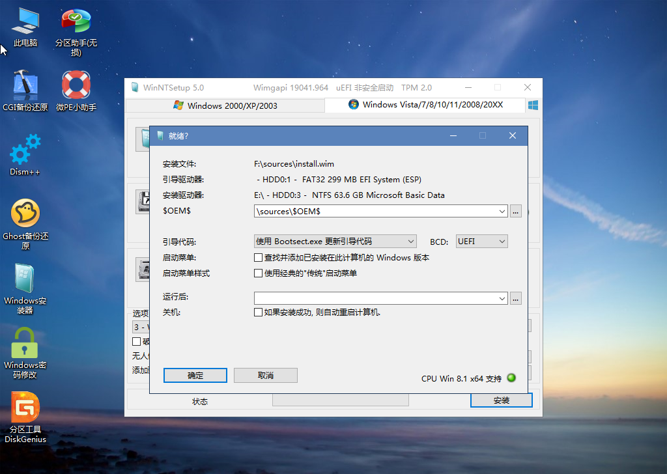Launch CGI备份还原 desktop icon
Viewport: 667px width, 474px height.
coord(25,90)
